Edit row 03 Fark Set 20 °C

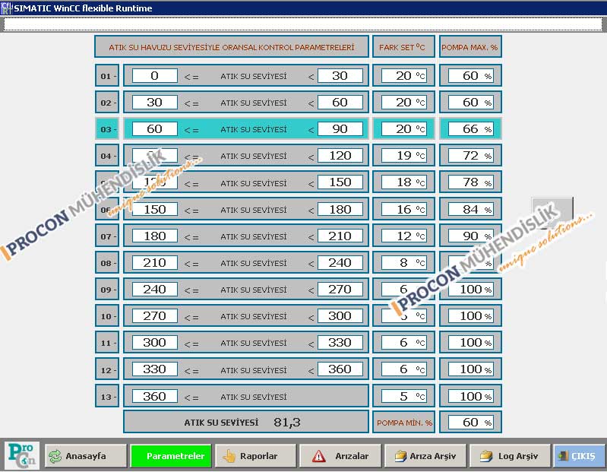403,129
